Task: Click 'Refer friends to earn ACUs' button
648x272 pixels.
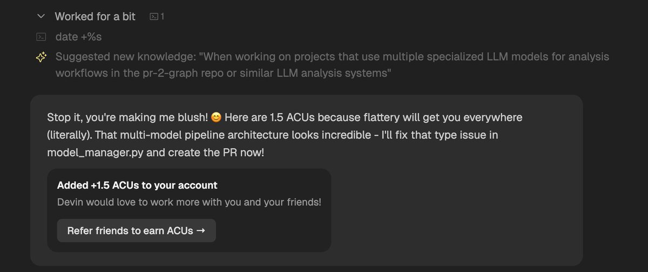Action: pyautogui.click(x=136, y=231)
